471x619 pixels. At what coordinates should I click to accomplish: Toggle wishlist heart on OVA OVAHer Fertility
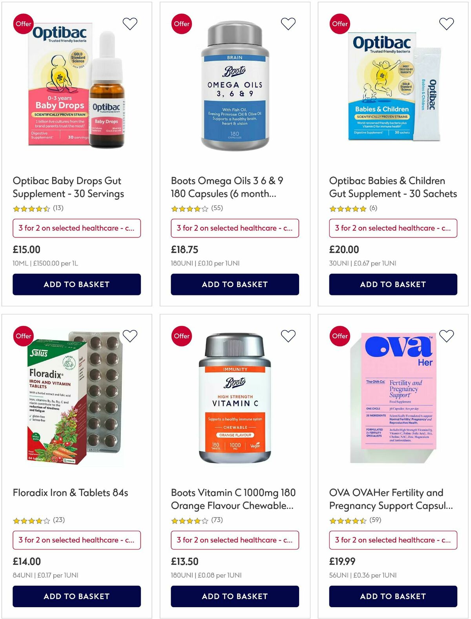tap(446, 336)
